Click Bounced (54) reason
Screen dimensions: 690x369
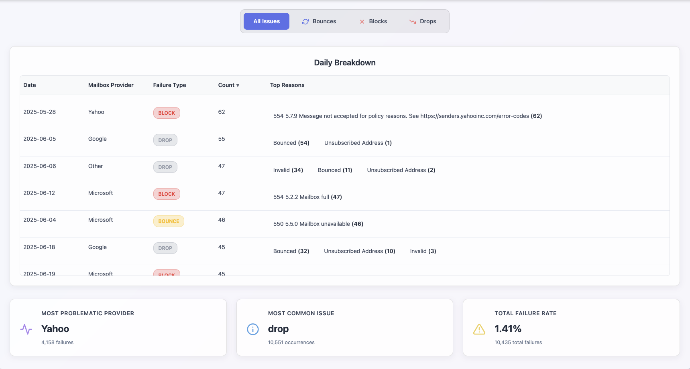(x=291, y=143)
